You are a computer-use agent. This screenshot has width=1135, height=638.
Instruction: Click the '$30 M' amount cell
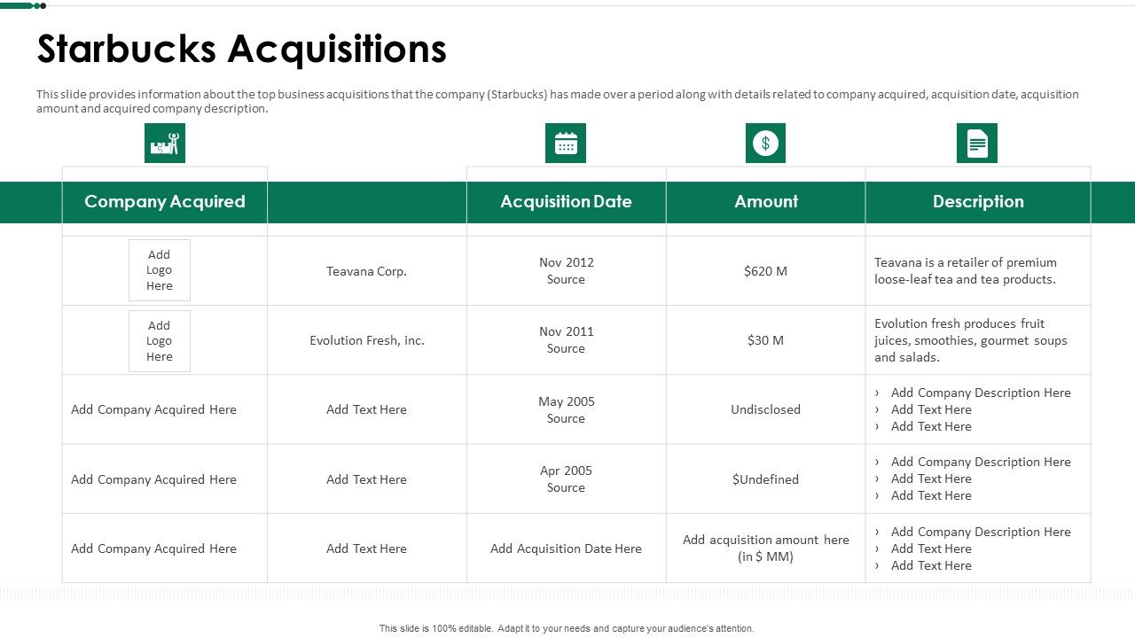[766, 340]
